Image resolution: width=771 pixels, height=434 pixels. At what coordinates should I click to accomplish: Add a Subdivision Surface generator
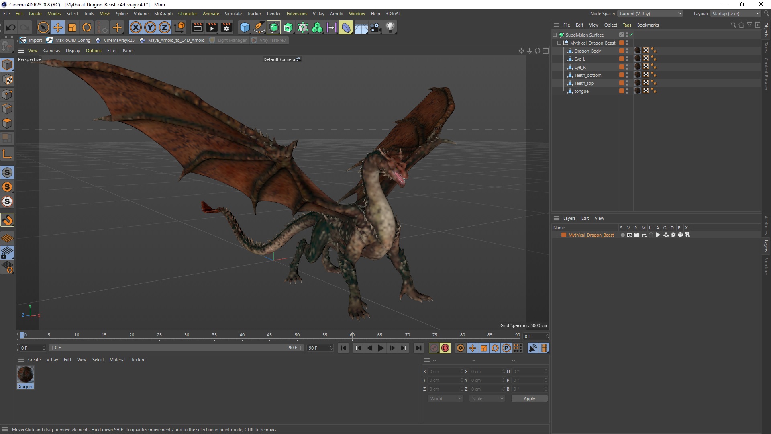[274, 27]
